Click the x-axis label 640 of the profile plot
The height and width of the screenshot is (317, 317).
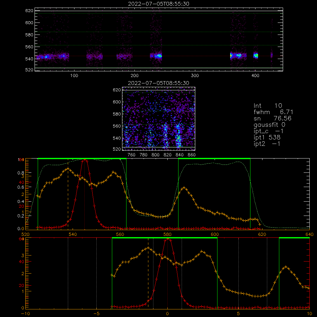tap(309, 235)
